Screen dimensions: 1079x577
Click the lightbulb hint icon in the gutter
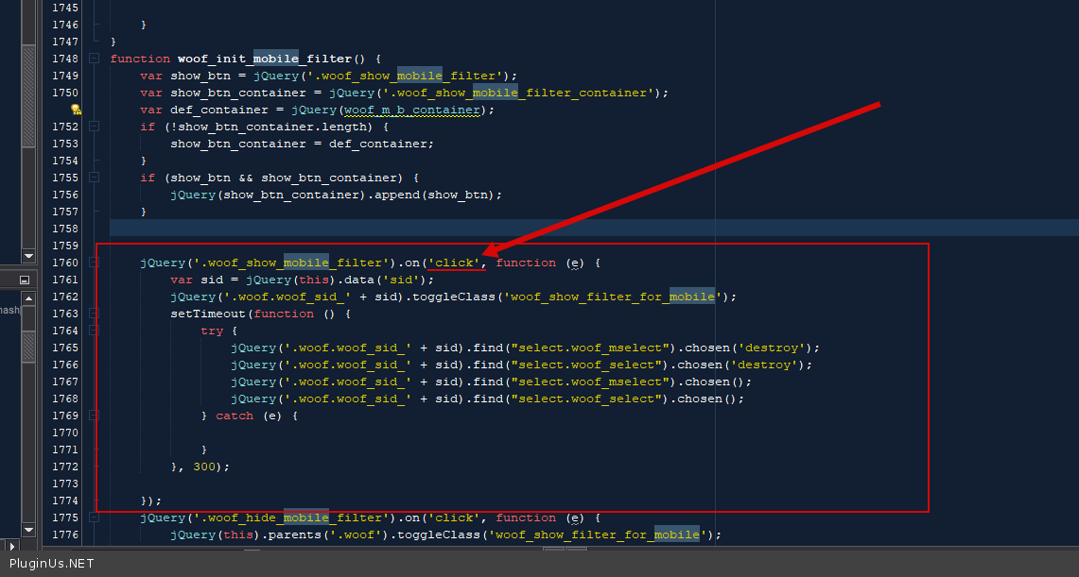(x=77, y=110)
